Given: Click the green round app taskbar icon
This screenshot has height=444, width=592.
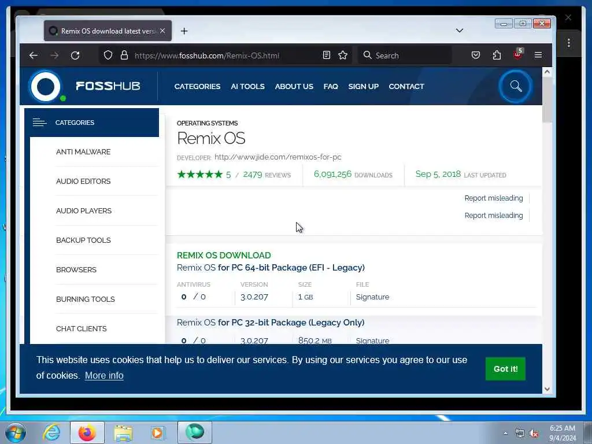Looking at the screenshot, I should tap(195, 432).
